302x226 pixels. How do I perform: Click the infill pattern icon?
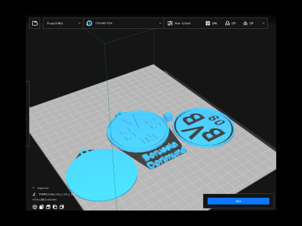208,23
